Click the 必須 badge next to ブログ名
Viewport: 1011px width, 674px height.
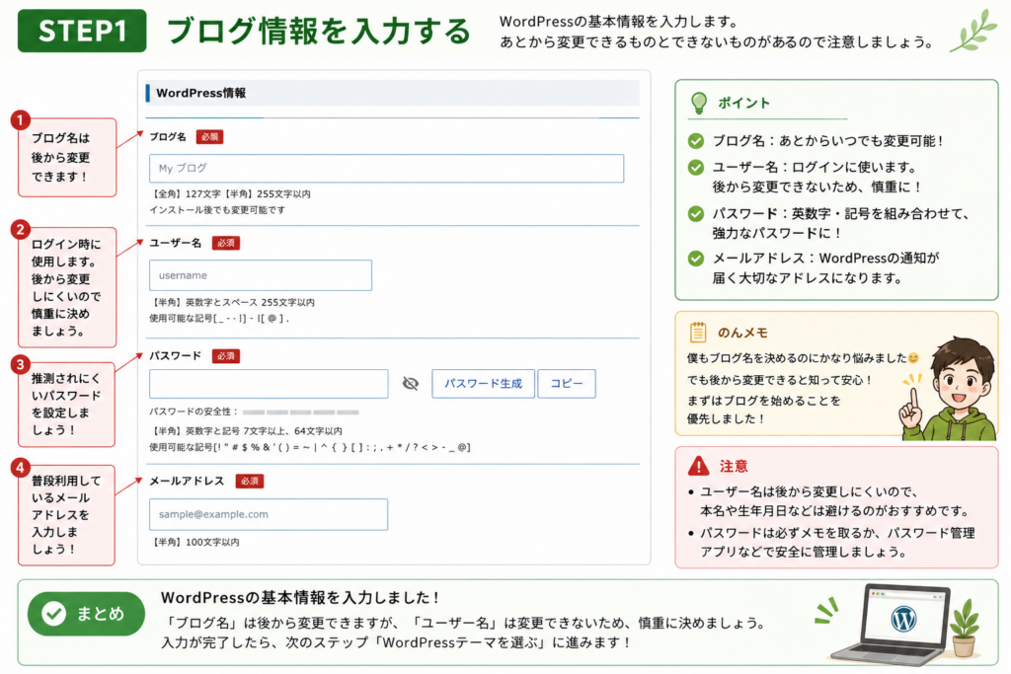[209, 137]
